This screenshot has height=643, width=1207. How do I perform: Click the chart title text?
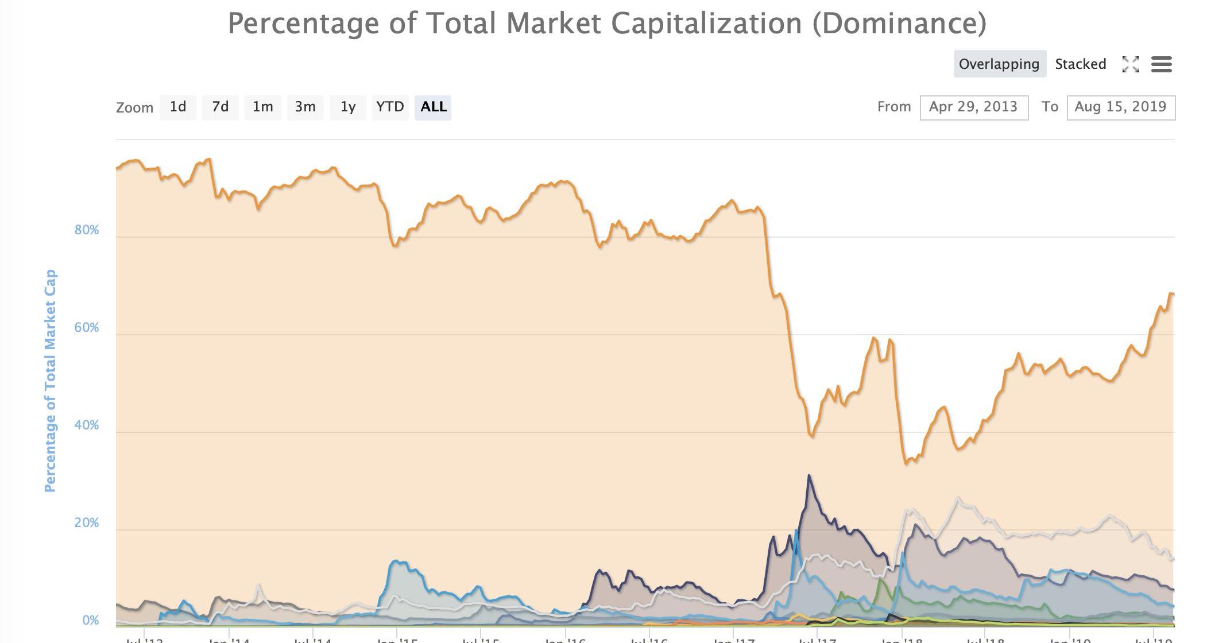(x=607, y=24)
